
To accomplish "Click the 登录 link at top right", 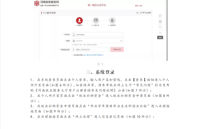I will [x=137, y=6].
